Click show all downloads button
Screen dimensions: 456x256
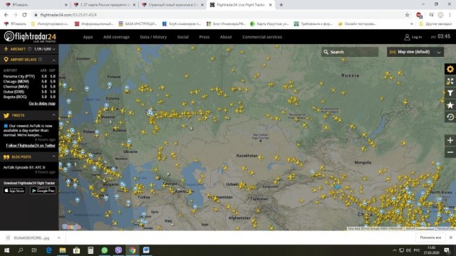pyautogui.click(x=430, y=238)
